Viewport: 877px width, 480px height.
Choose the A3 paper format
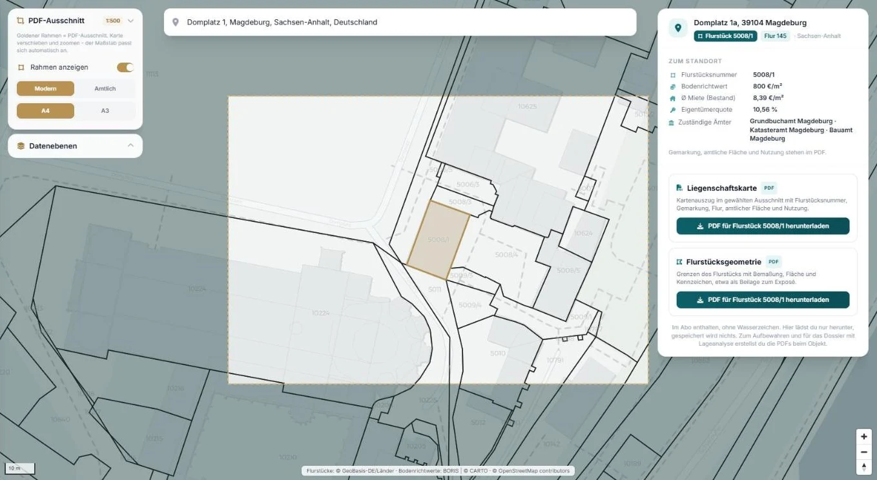click(105, 111)
